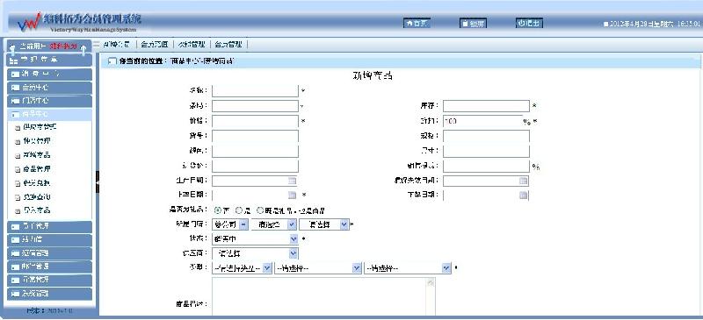Open the 首页 home button in header
The height and width of the screenshot is (320, 703).
[x=417, y=24]
